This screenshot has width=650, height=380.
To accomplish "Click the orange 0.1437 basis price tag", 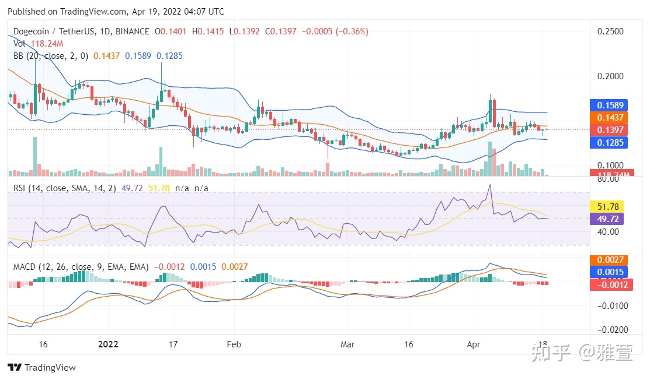I will [609, 118].
